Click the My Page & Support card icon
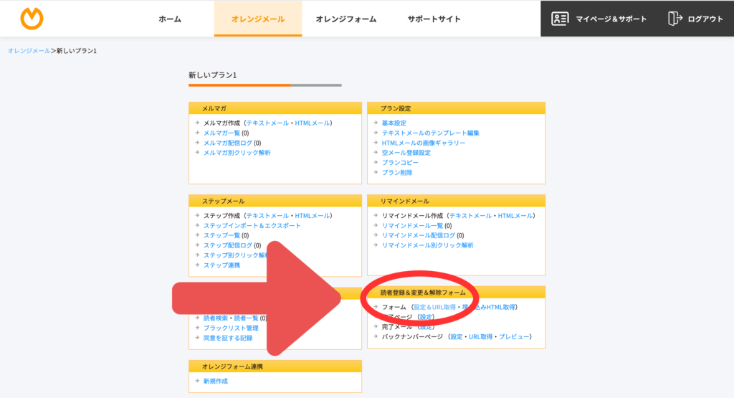734x398 pixels. pyautogui.click(x=560, y=19)
